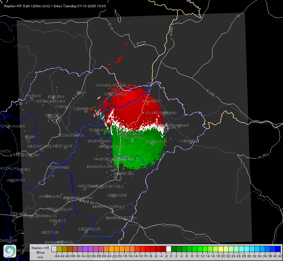
Task: Click the MEZŐCSÁT city label
Action: pyautogui.click(x=63, y=146)
